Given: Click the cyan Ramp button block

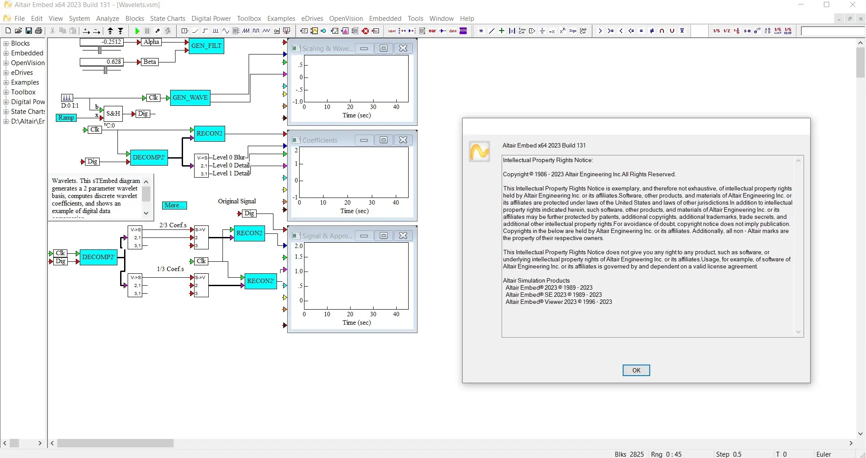Looking at the screenshot, I should (x=66, y=118).
